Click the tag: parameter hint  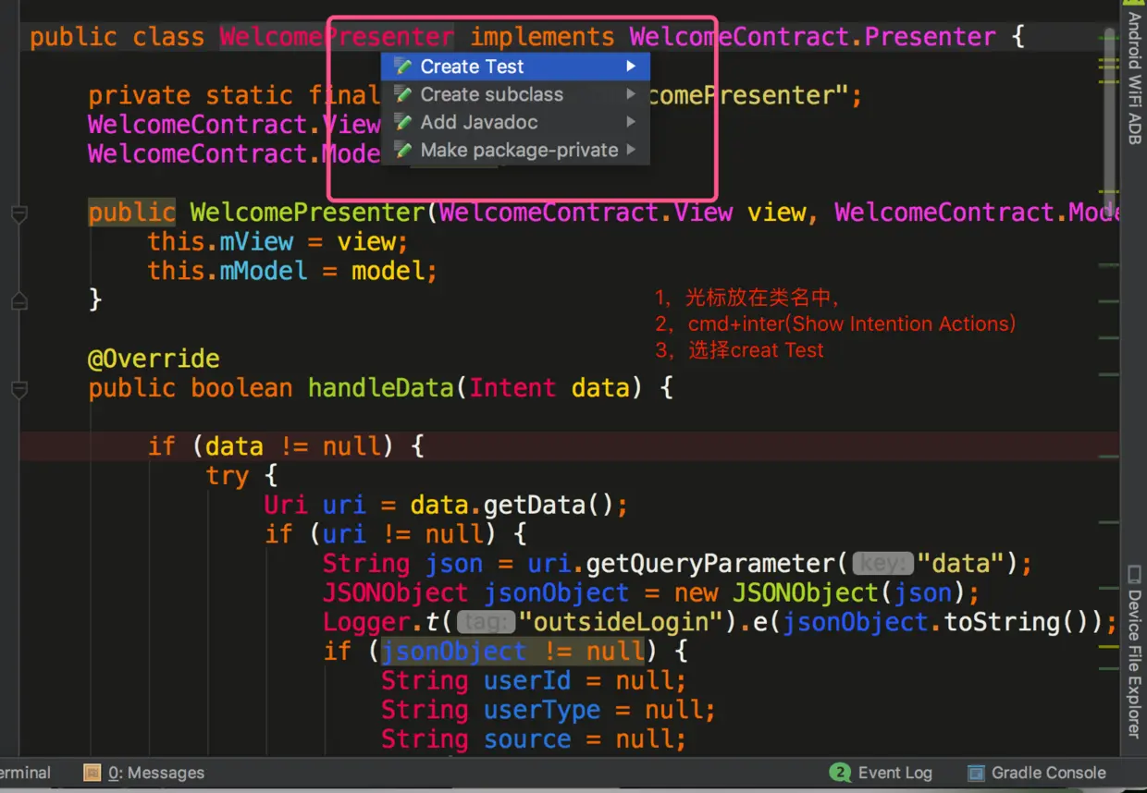(x=487, y=622)
